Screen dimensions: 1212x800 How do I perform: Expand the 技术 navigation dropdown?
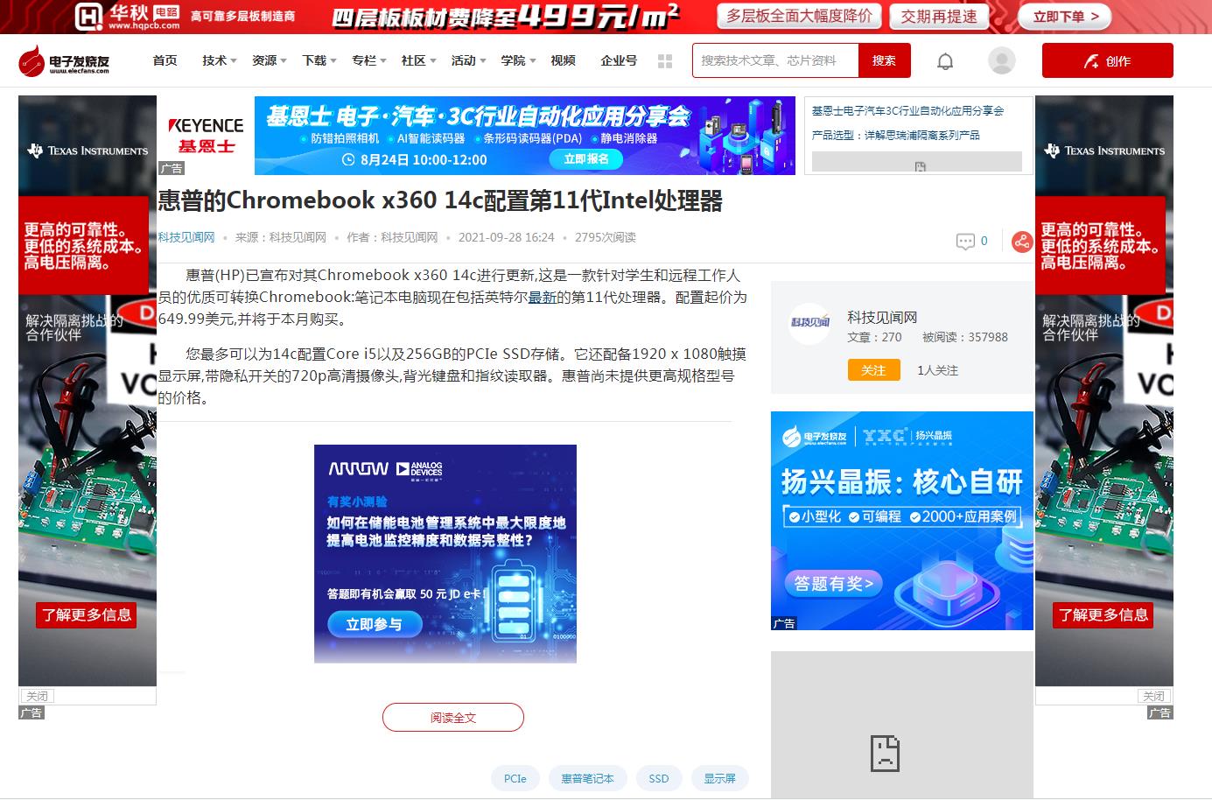[220, 60]
